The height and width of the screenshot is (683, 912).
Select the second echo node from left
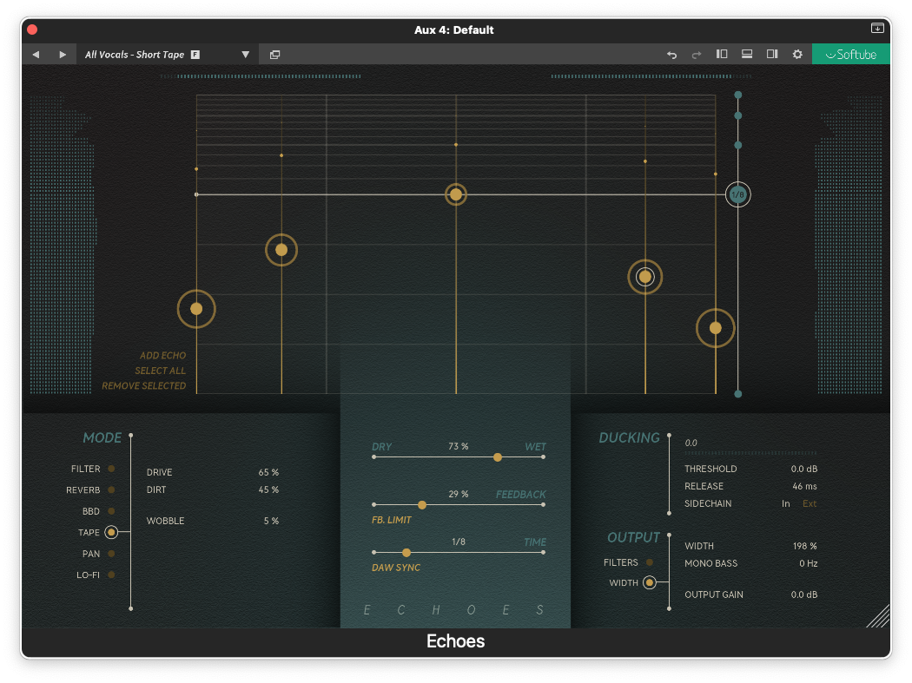coord(281,250)
